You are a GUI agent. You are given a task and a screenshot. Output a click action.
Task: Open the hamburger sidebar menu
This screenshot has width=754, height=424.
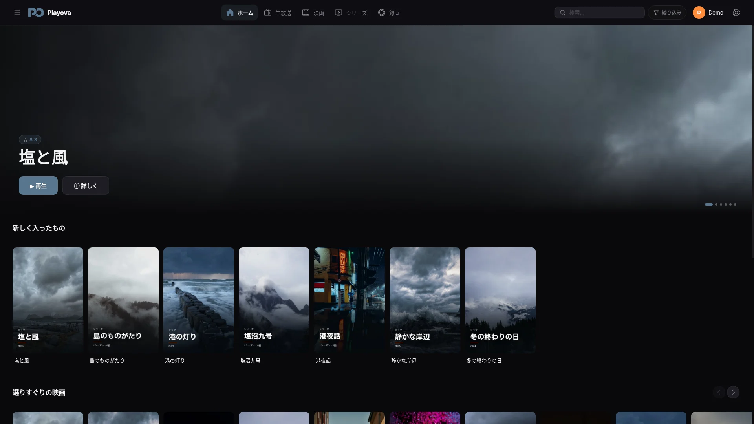[x=17, y=13]
